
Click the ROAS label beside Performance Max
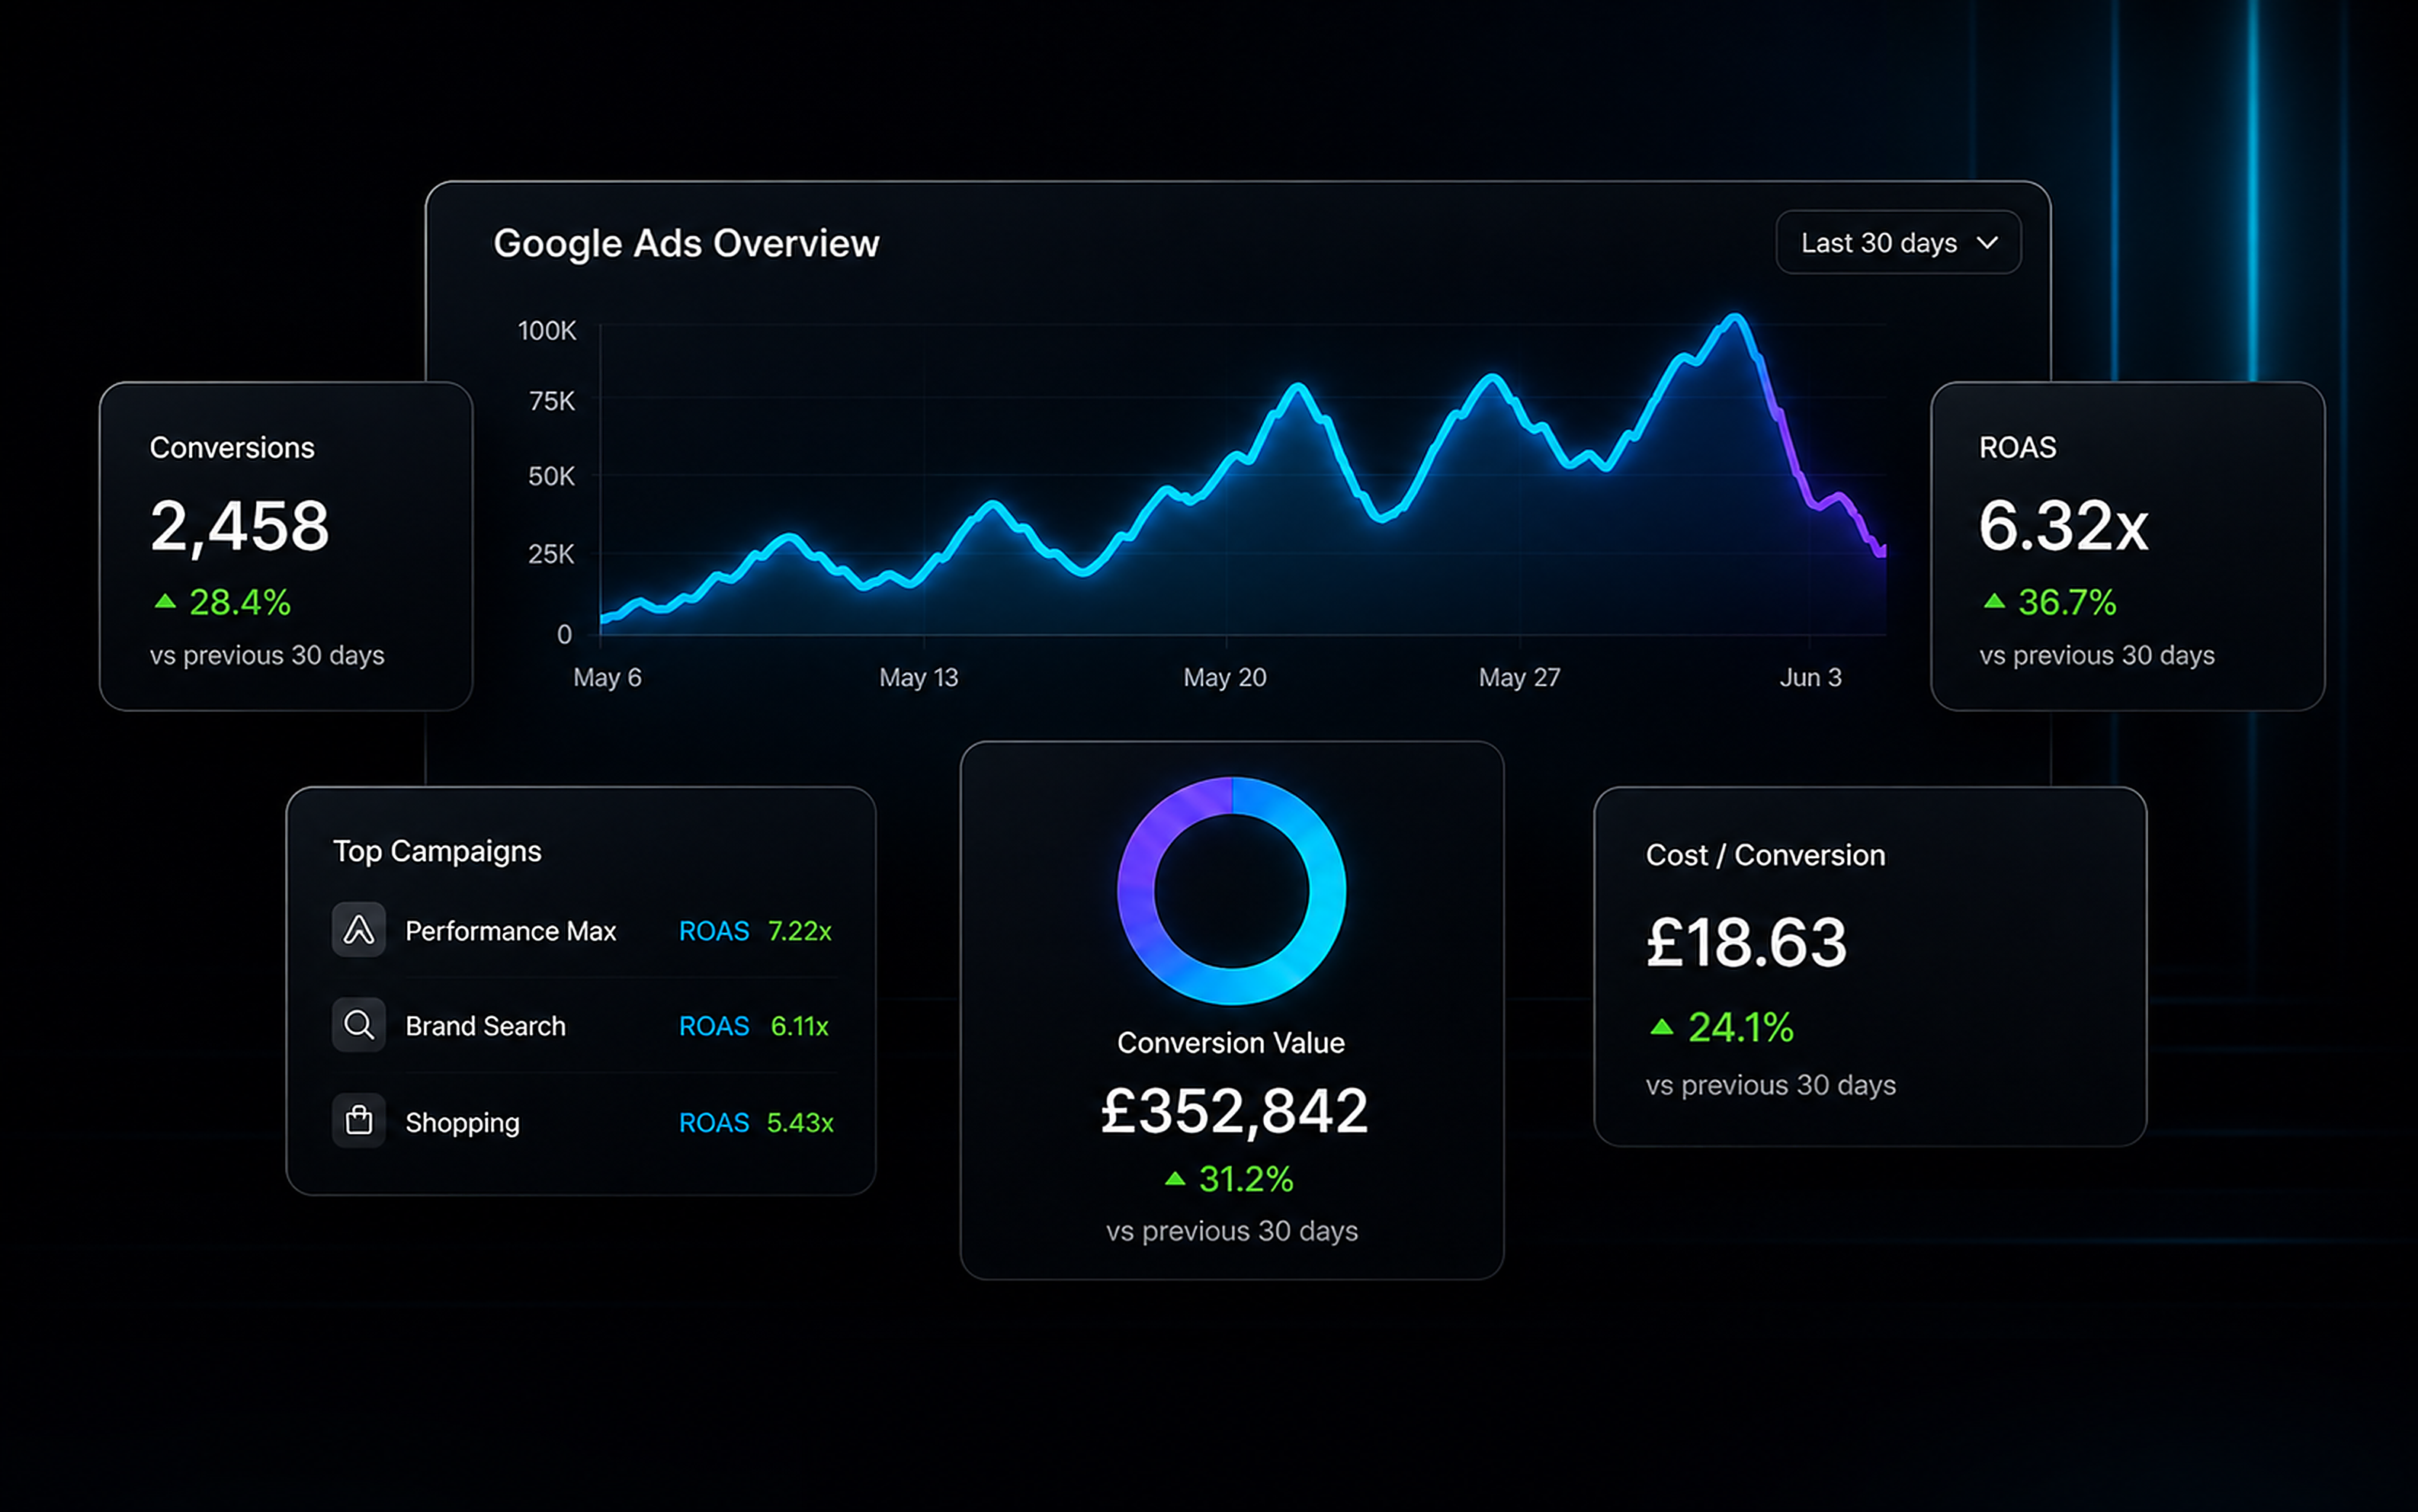click(714, 931)
